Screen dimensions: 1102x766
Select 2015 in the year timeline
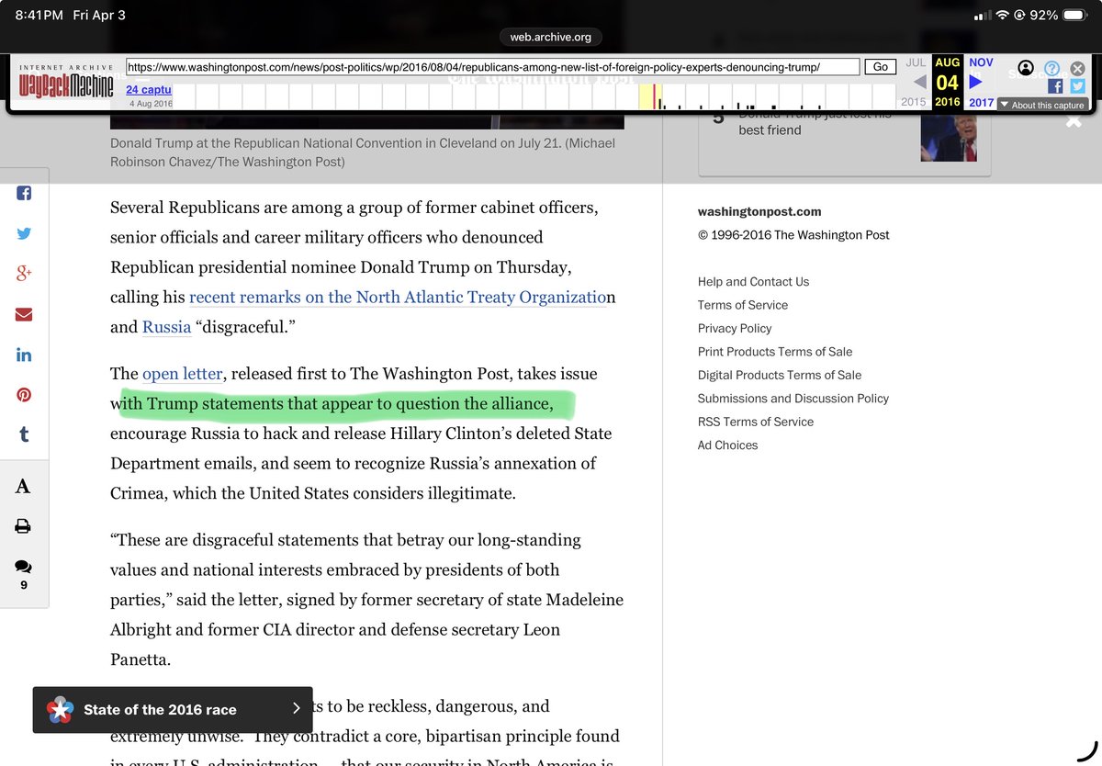(x=913, y=102)
